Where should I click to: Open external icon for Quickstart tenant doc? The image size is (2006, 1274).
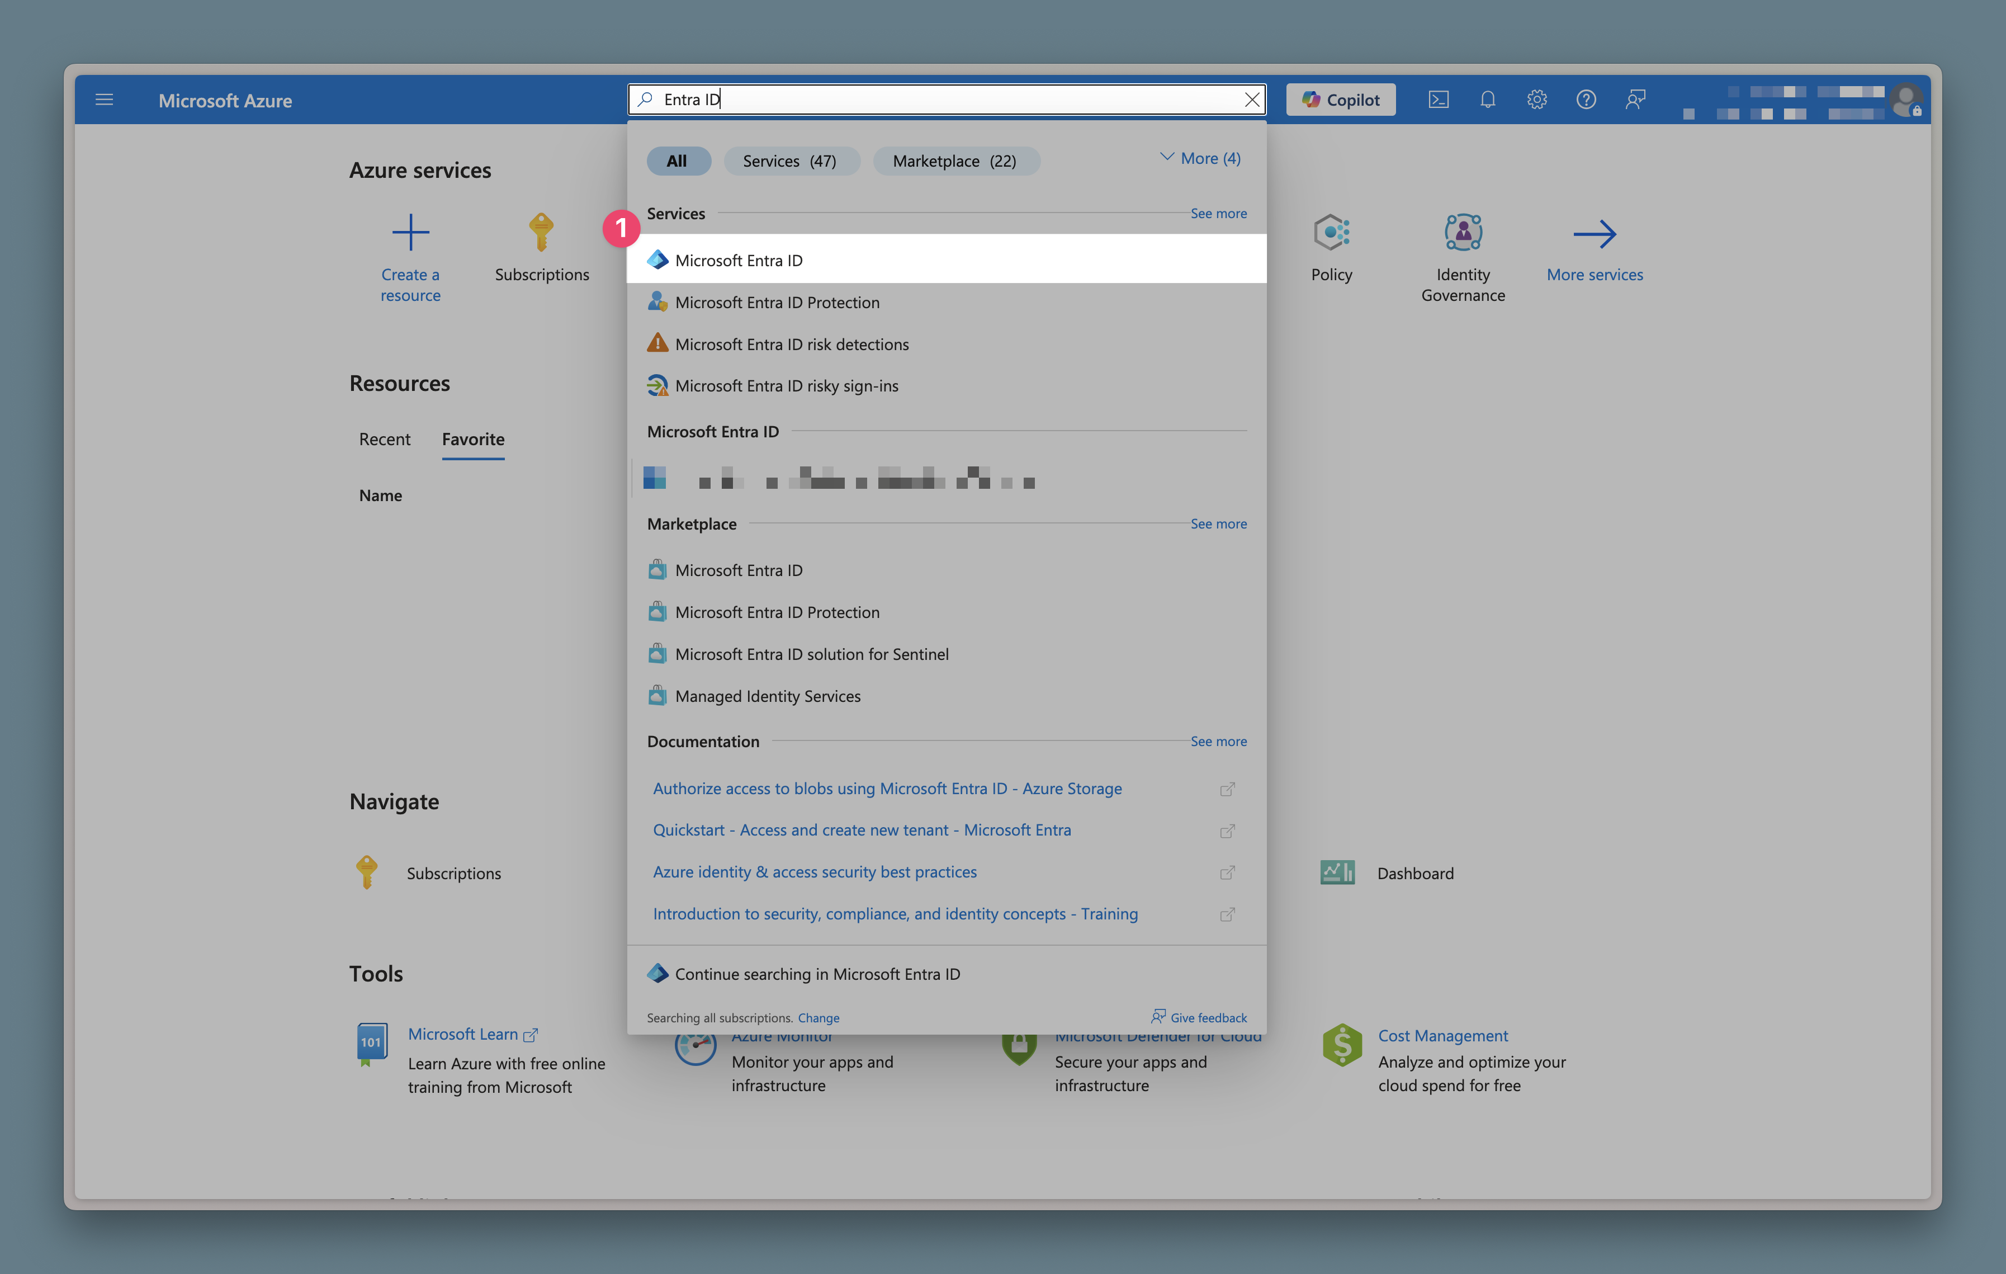point(1227,831)
